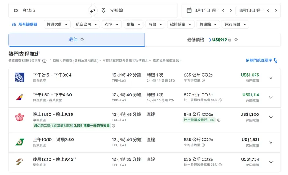Click the US$1,300 price
Viewport: 288px width, 175px height.
pos(250,114)
